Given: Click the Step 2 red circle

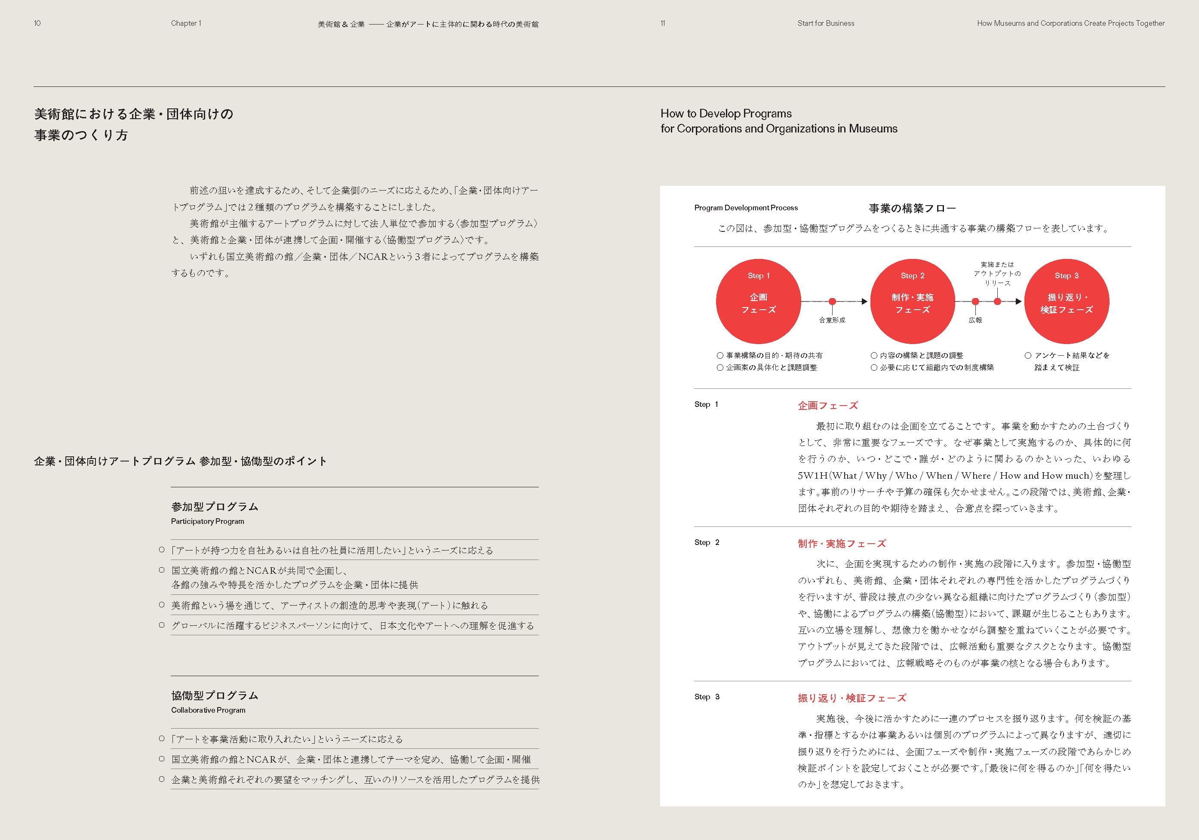Looking at the screenshot, I should (912, 302).
